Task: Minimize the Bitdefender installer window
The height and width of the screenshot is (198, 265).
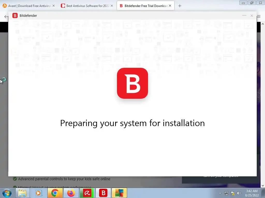Action: pyautogui.click(x=244, y=15)
